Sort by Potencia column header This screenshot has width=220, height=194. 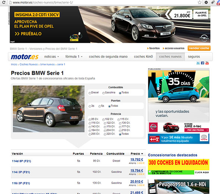point(96,154)
